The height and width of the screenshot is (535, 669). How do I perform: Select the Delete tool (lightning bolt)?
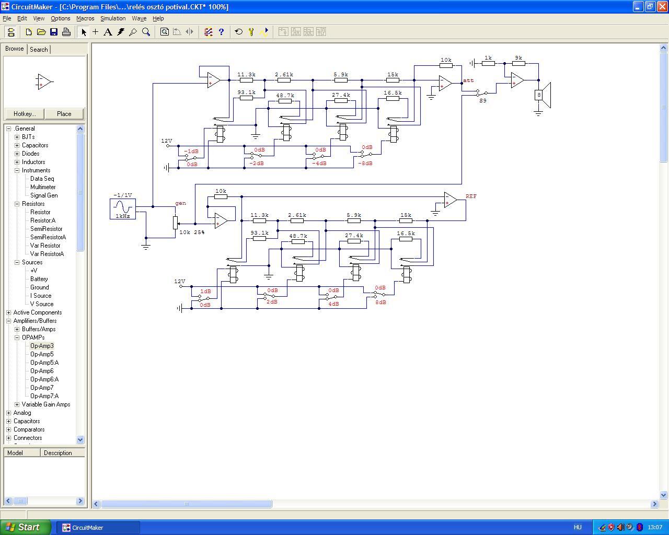(x=121, y=32)
